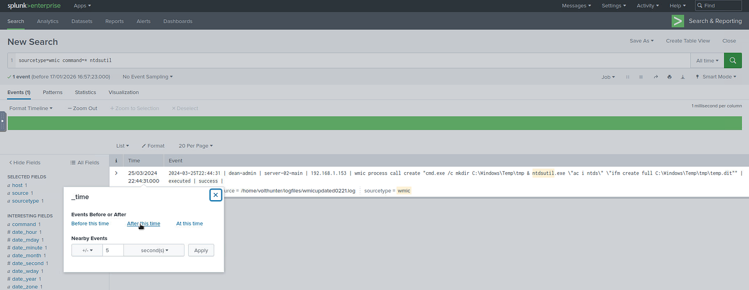The height and width of the screenshot is (290, 749).
Task: Open the List view dropdown
Action: tap(123, 146)
